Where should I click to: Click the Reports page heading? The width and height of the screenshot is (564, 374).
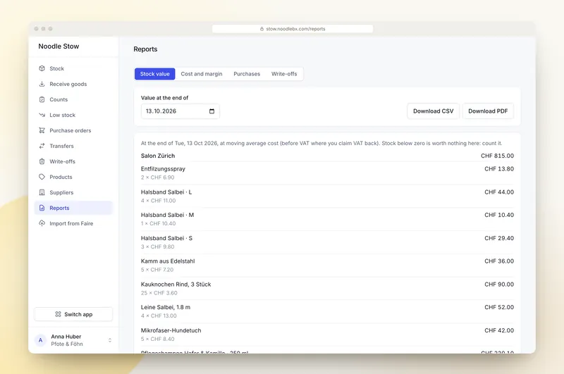tap(145, 49)
